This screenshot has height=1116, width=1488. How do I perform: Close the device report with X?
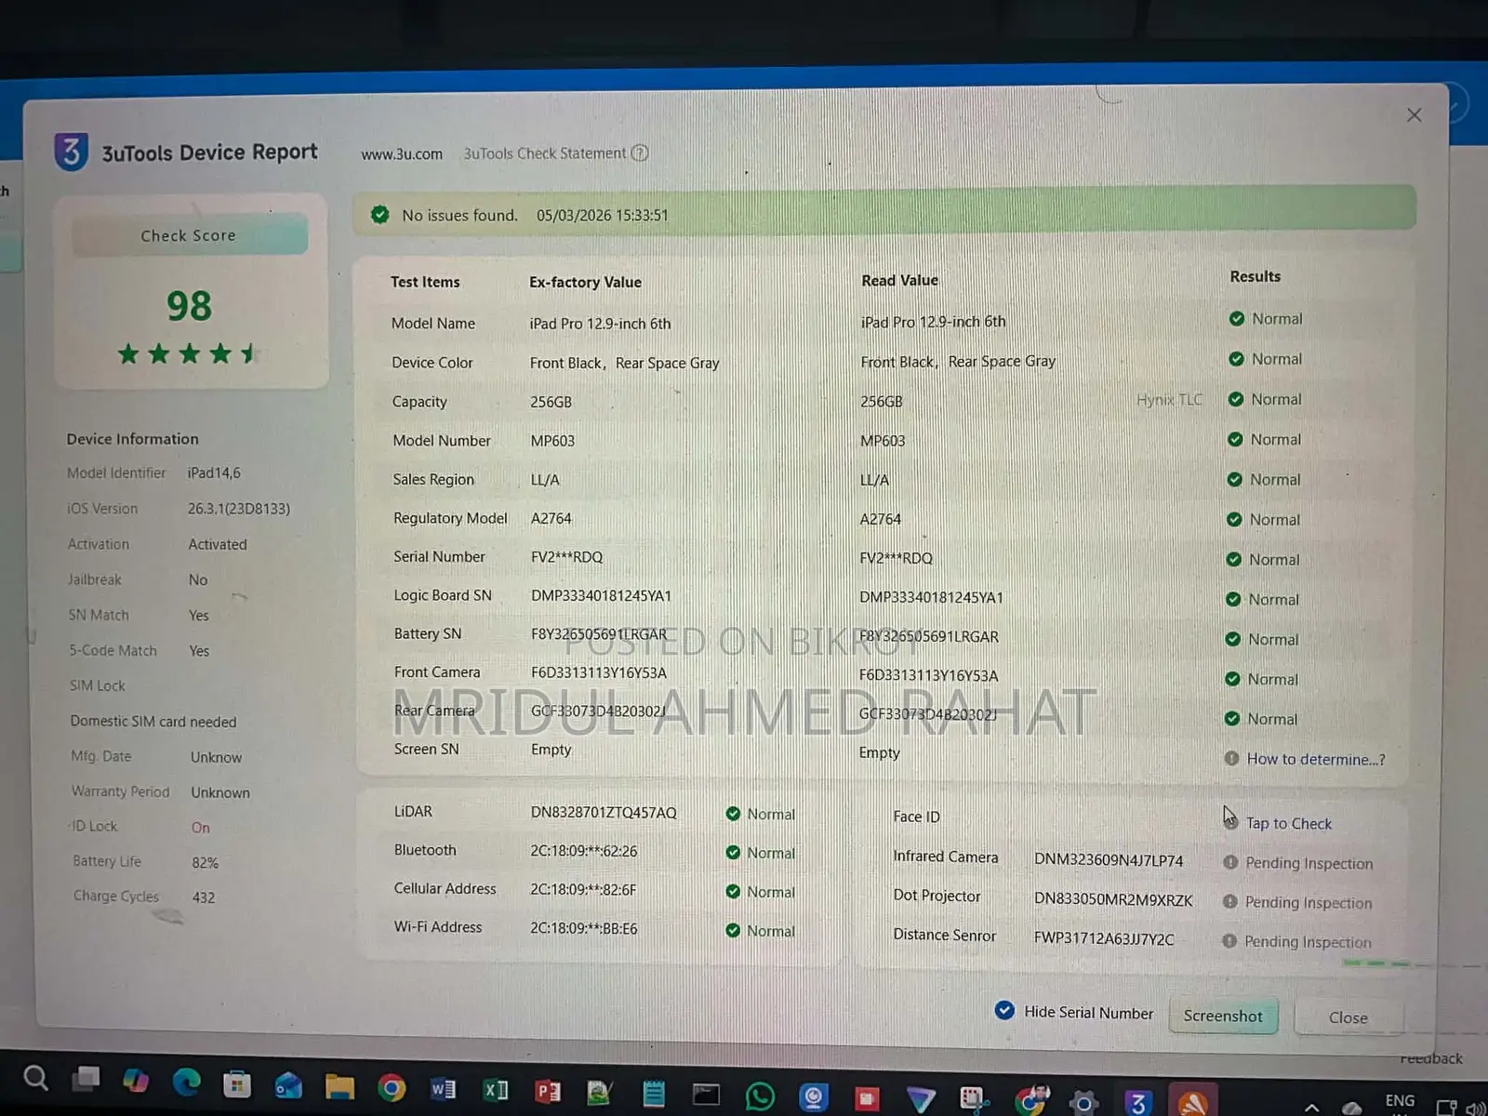click(1414, 115)
